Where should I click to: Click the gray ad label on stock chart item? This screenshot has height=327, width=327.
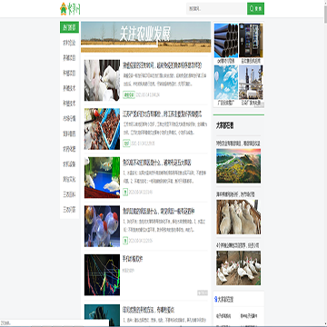point(203,292)
